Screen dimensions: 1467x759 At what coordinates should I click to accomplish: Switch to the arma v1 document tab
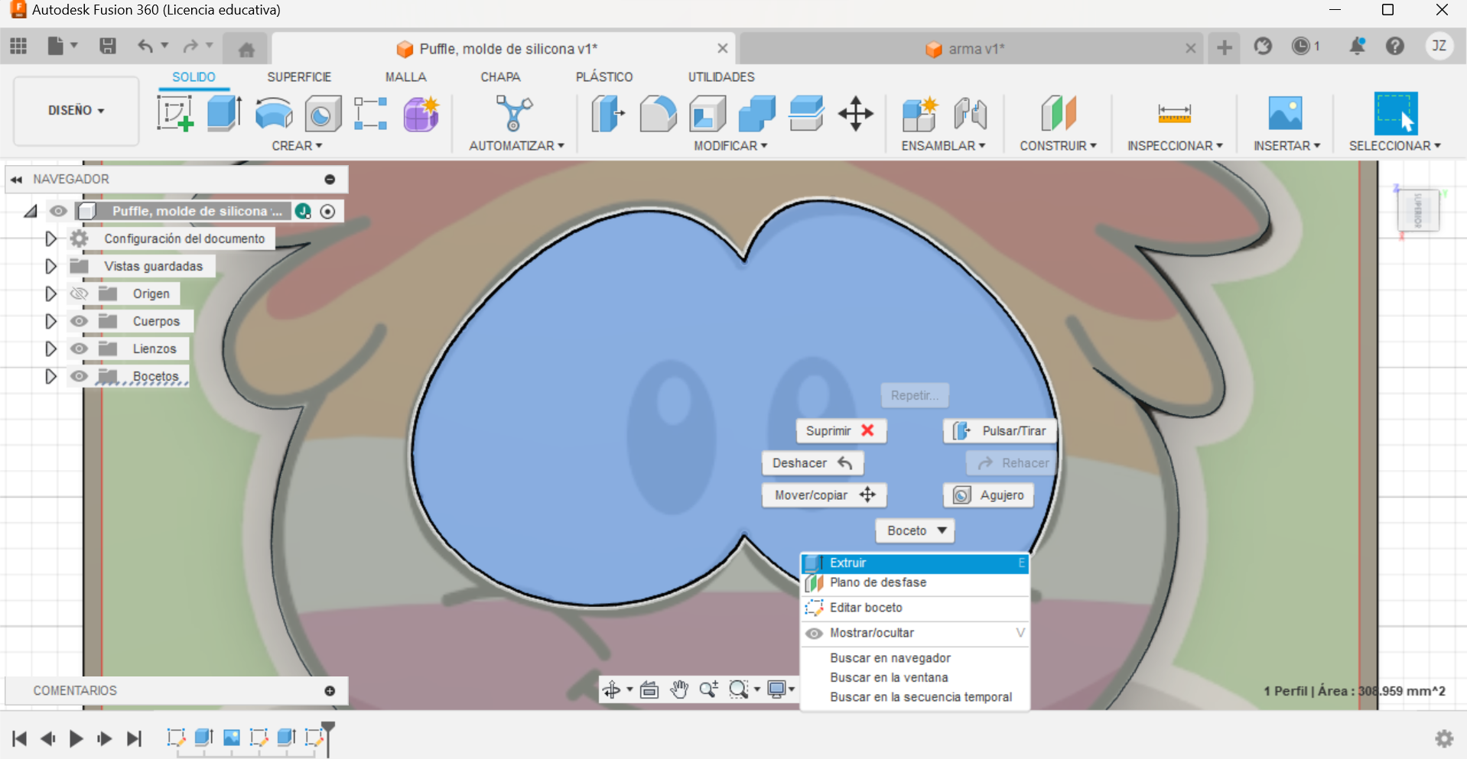pyautogui.click(x=971, y=49)
